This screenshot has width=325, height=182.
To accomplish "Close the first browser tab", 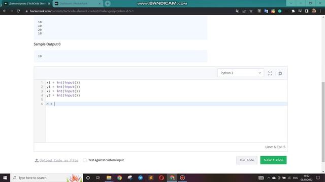I will (x=49, y=4).
